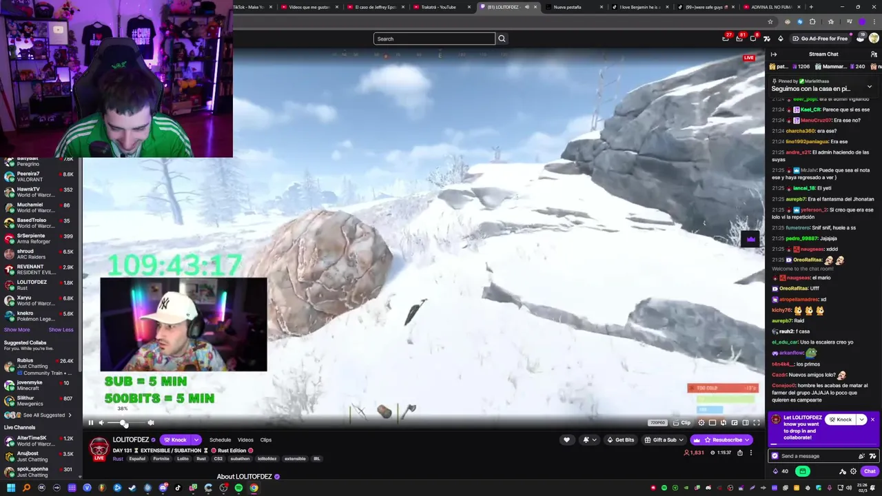
Task: Switch to El caso de Jeffrey Epstein tab
Action: tap(376, 7)
